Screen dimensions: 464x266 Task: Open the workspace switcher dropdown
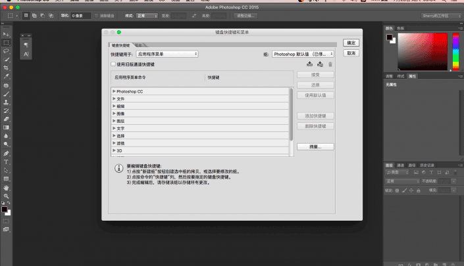(442, 16)
